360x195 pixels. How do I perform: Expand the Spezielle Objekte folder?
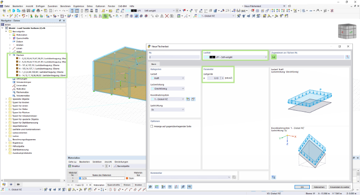tap(6, 99)
